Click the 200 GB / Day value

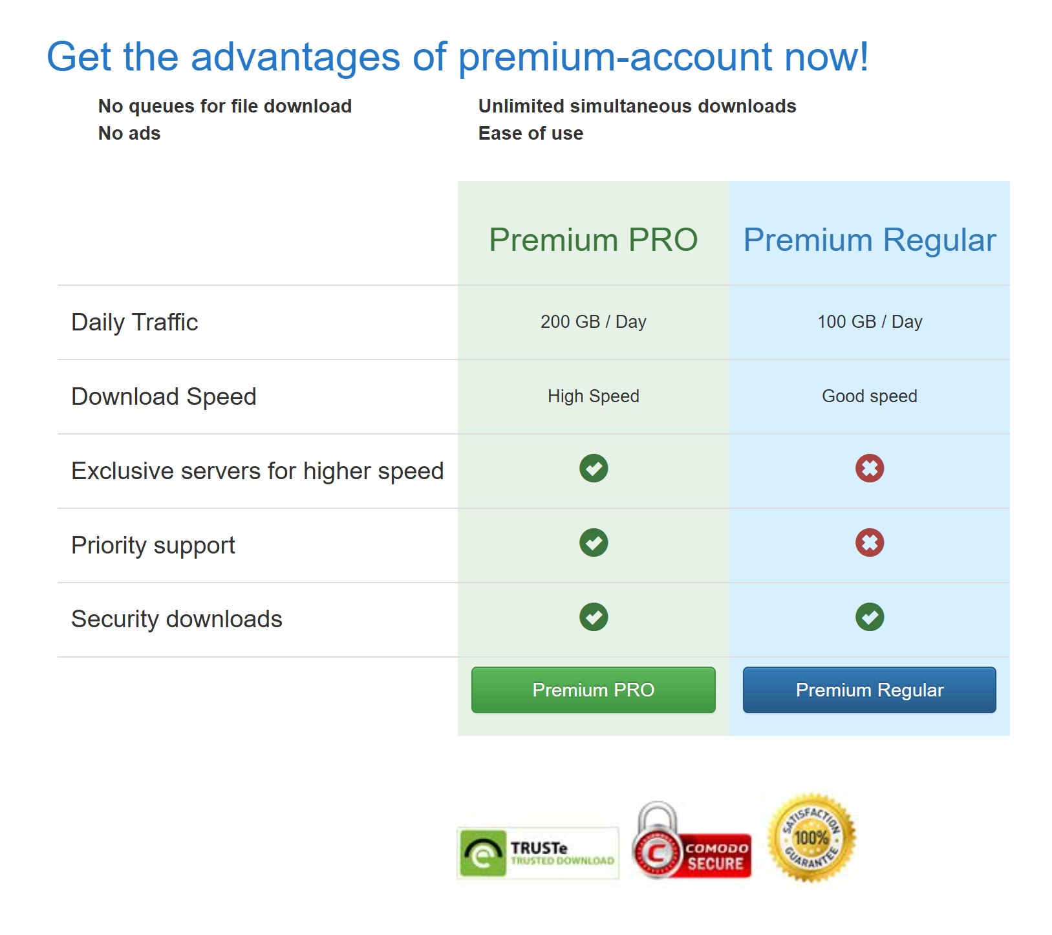(593, 321)
